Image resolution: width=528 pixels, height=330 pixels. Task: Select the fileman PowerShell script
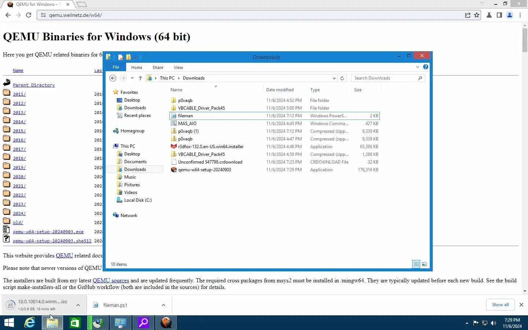(275, 116)
